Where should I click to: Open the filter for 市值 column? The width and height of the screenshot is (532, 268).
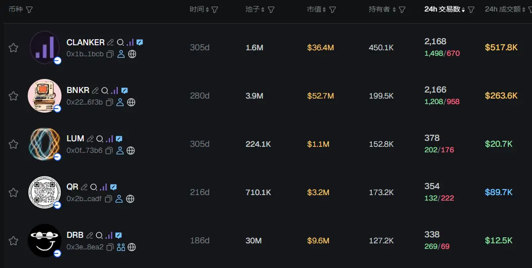[332, 10]
